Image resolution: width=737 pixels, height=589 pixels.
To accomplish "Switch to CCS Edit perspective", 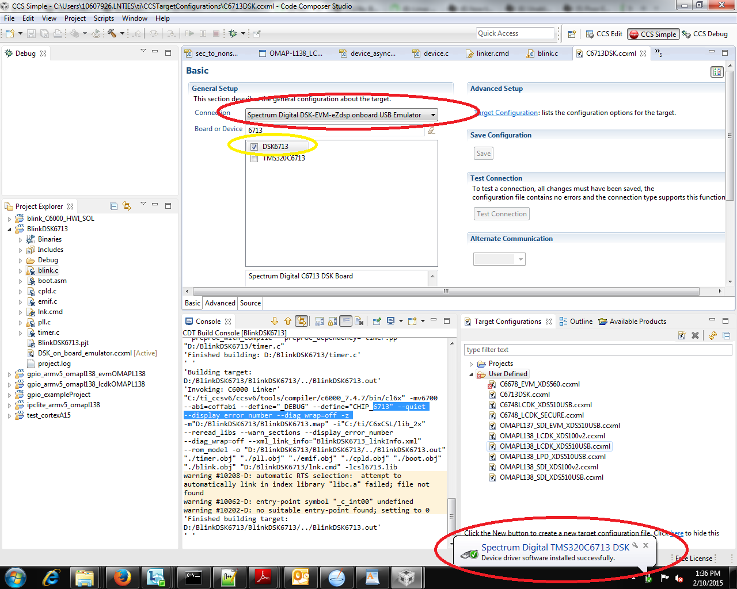I will coord(604,34).
